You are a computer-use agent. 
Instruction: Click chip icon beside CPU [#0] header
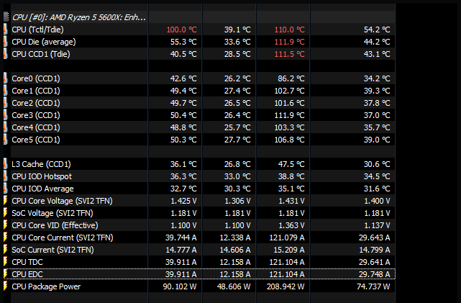point(6,17)
